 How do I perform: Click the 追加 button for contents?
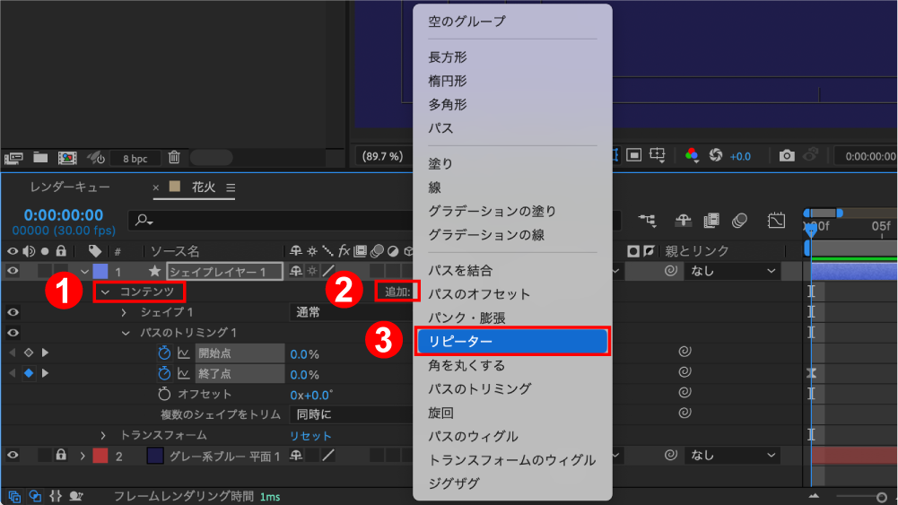pyautogui.click(x=397, y=292)
